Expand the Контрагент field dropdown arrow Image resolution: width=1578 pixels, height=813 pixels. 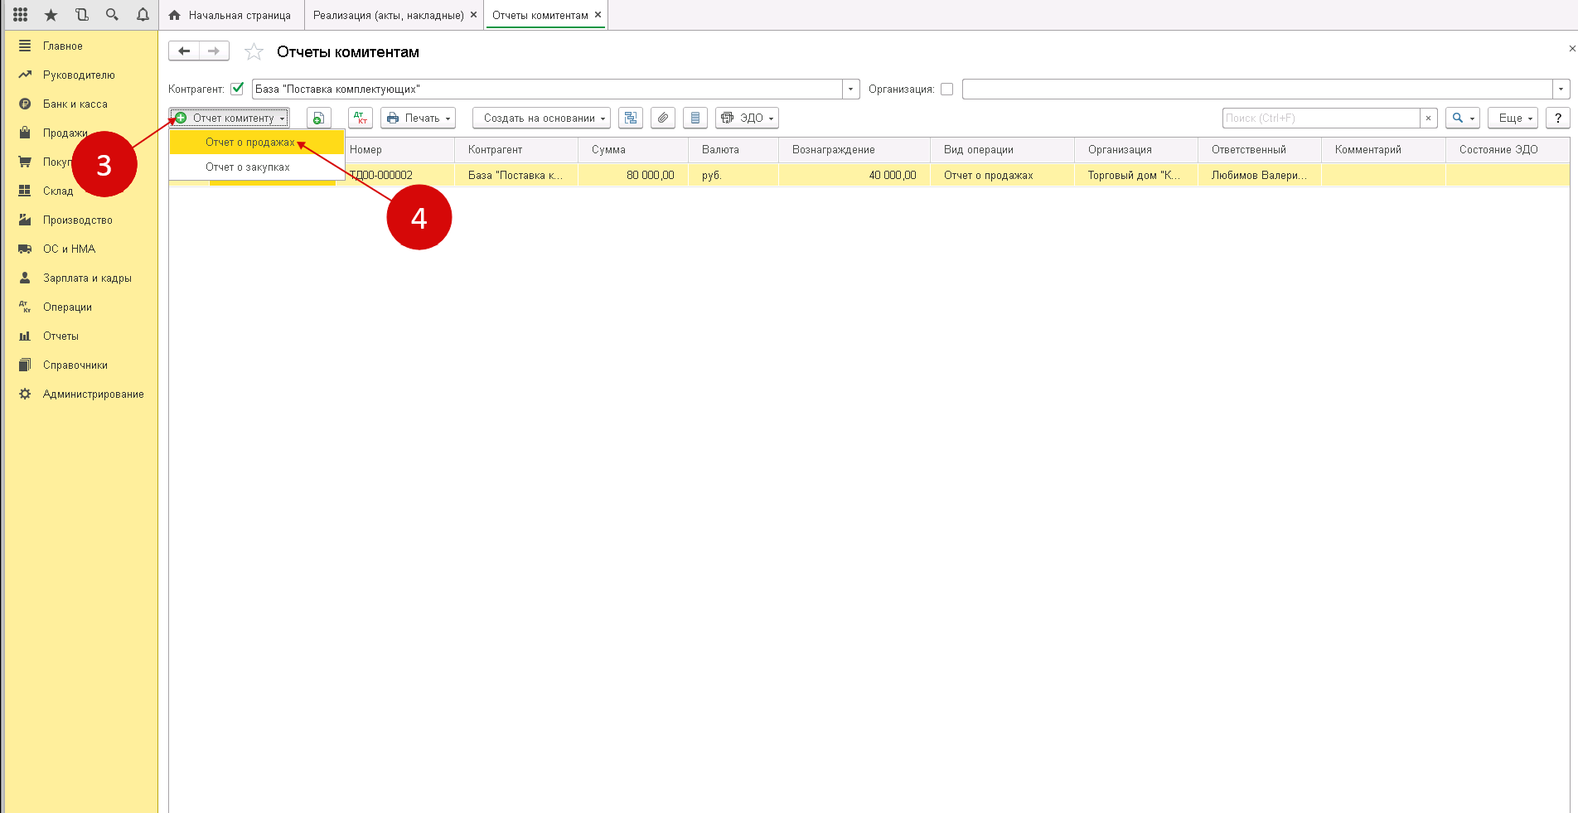pyautogui.click(x=850, y=89)
